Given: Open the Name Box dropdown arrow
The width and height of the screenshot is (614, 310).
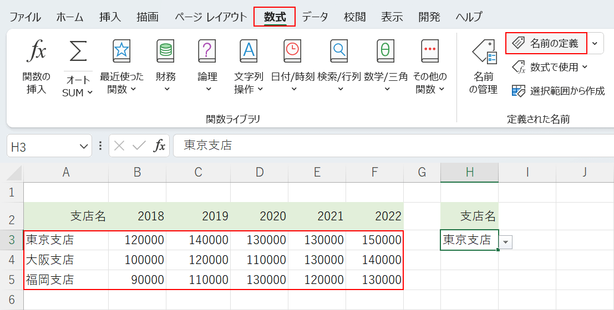Looking at the screenshot, I should pyautogui.click(x=84, y=146).
